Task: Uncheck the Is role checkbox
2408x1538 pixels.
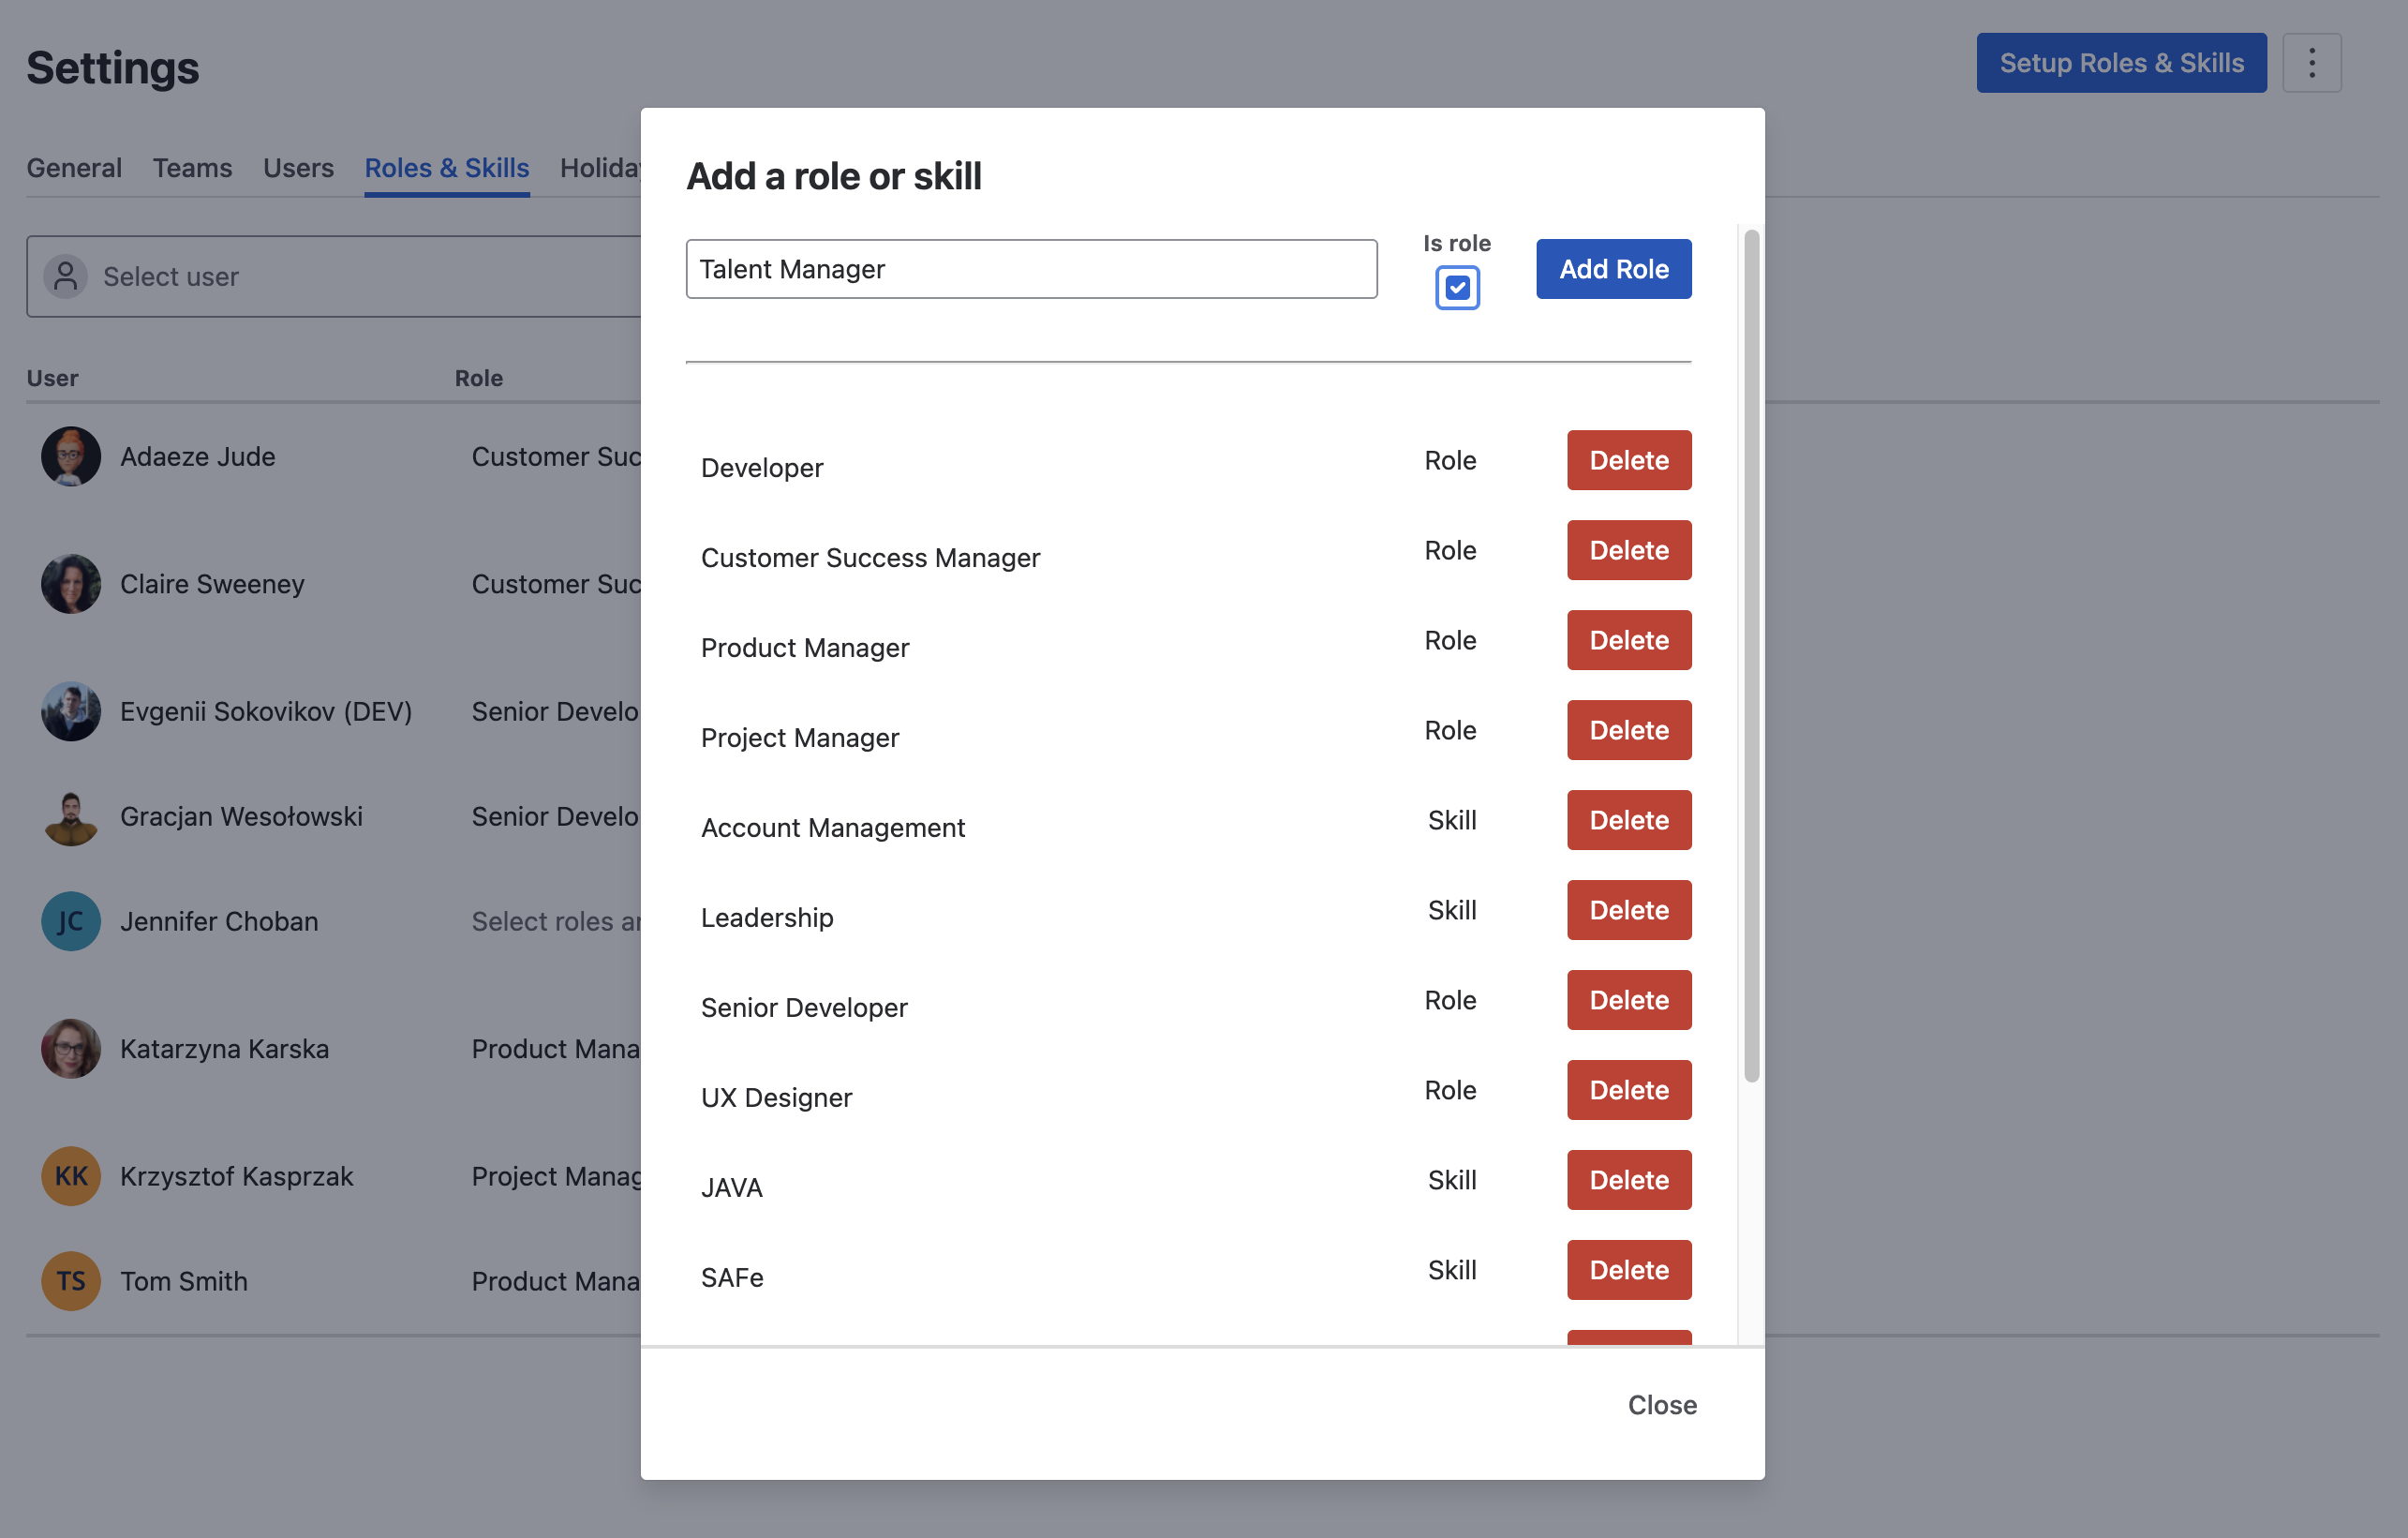Action: [1457, 288]
